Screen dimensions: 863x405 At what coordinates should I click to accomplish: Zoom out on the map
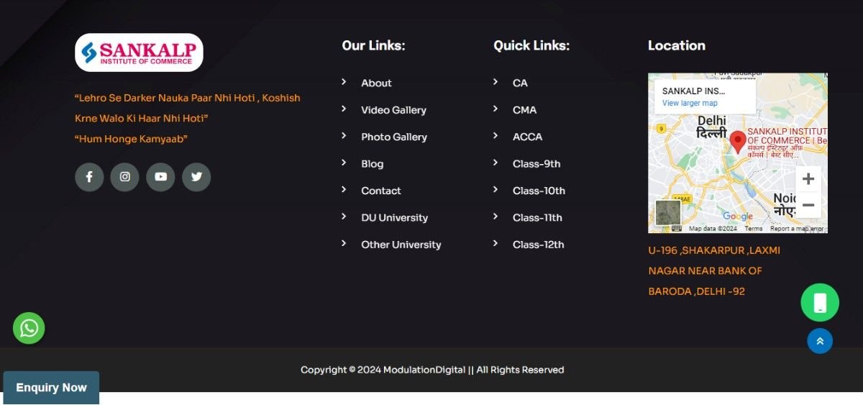click(x=808, y=205)
